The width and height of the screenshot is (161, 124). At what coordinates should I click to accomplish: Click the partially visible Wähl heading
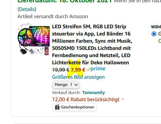pyautogui.click(x=156, y=27)
